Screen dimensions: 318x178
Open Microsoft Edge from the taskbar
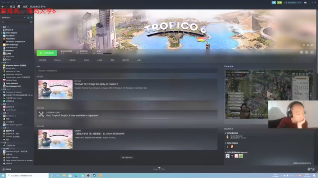coord(76,176)
